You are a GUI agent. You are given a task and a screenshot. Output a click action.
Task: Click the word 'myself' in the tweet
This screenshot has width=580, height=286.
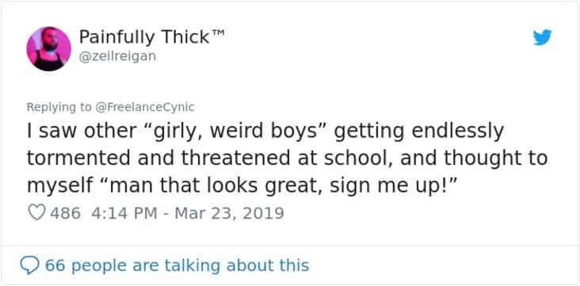click(60, 186)
